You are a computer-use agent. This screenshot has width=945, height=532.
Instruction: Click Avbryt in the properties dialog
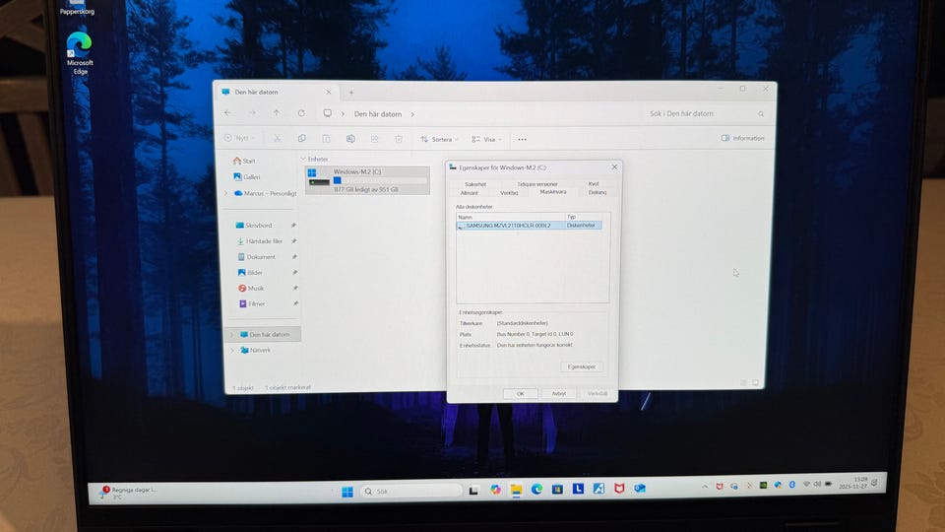tap(559, 394)
